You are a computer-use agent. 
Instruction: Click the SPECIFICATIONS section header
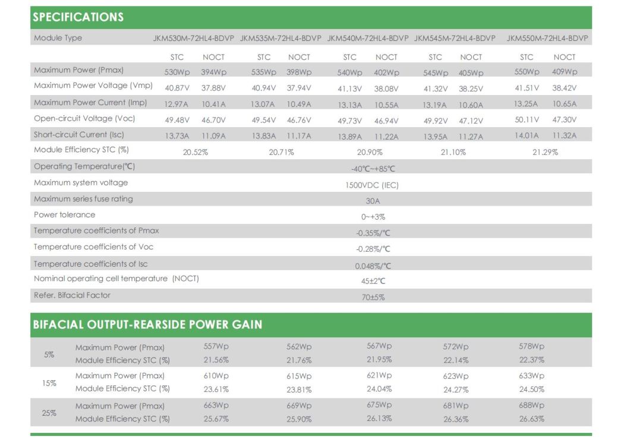point(78,17)
